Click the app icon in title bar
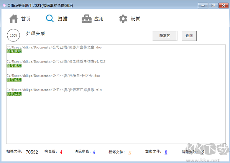 tap(4, 6)
